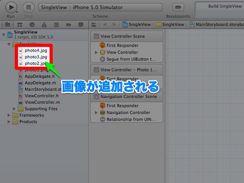The image size is (244, 183).
Task: Go back in editor history
Action: click(105, 24)
